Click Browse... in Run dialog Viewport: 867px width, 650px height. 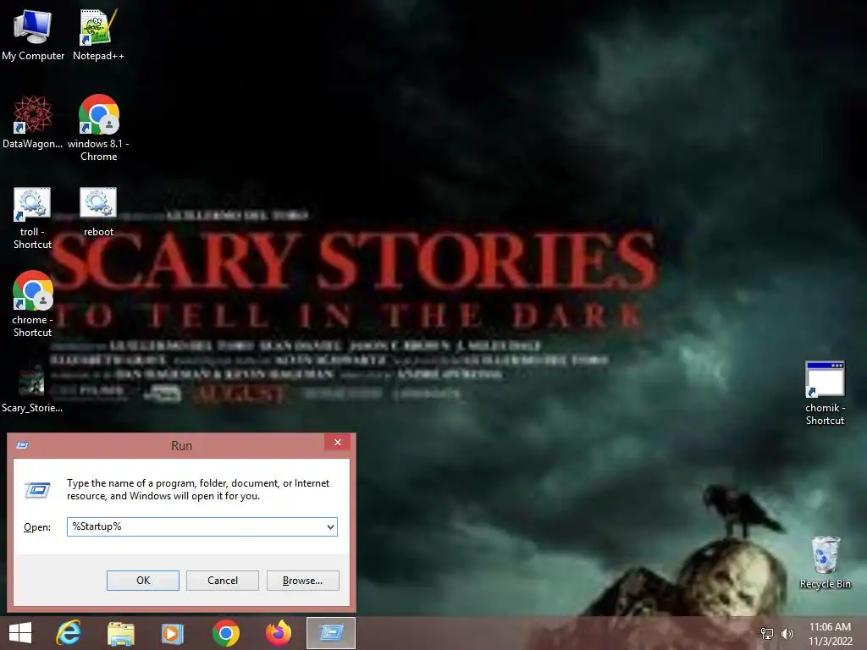(302, 581)
